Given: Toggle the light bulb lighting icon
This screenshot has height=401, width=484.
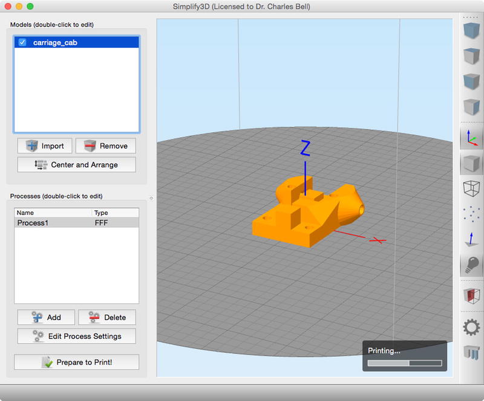Looking at the screenshot, I should point(471,265).
